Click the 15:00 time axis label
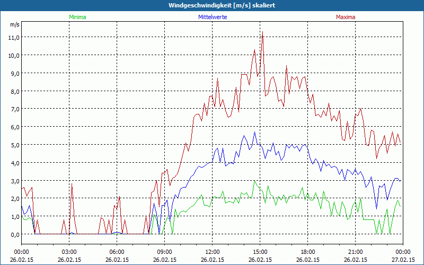Viewport: 424px width, 265px height. coord(260,252)
